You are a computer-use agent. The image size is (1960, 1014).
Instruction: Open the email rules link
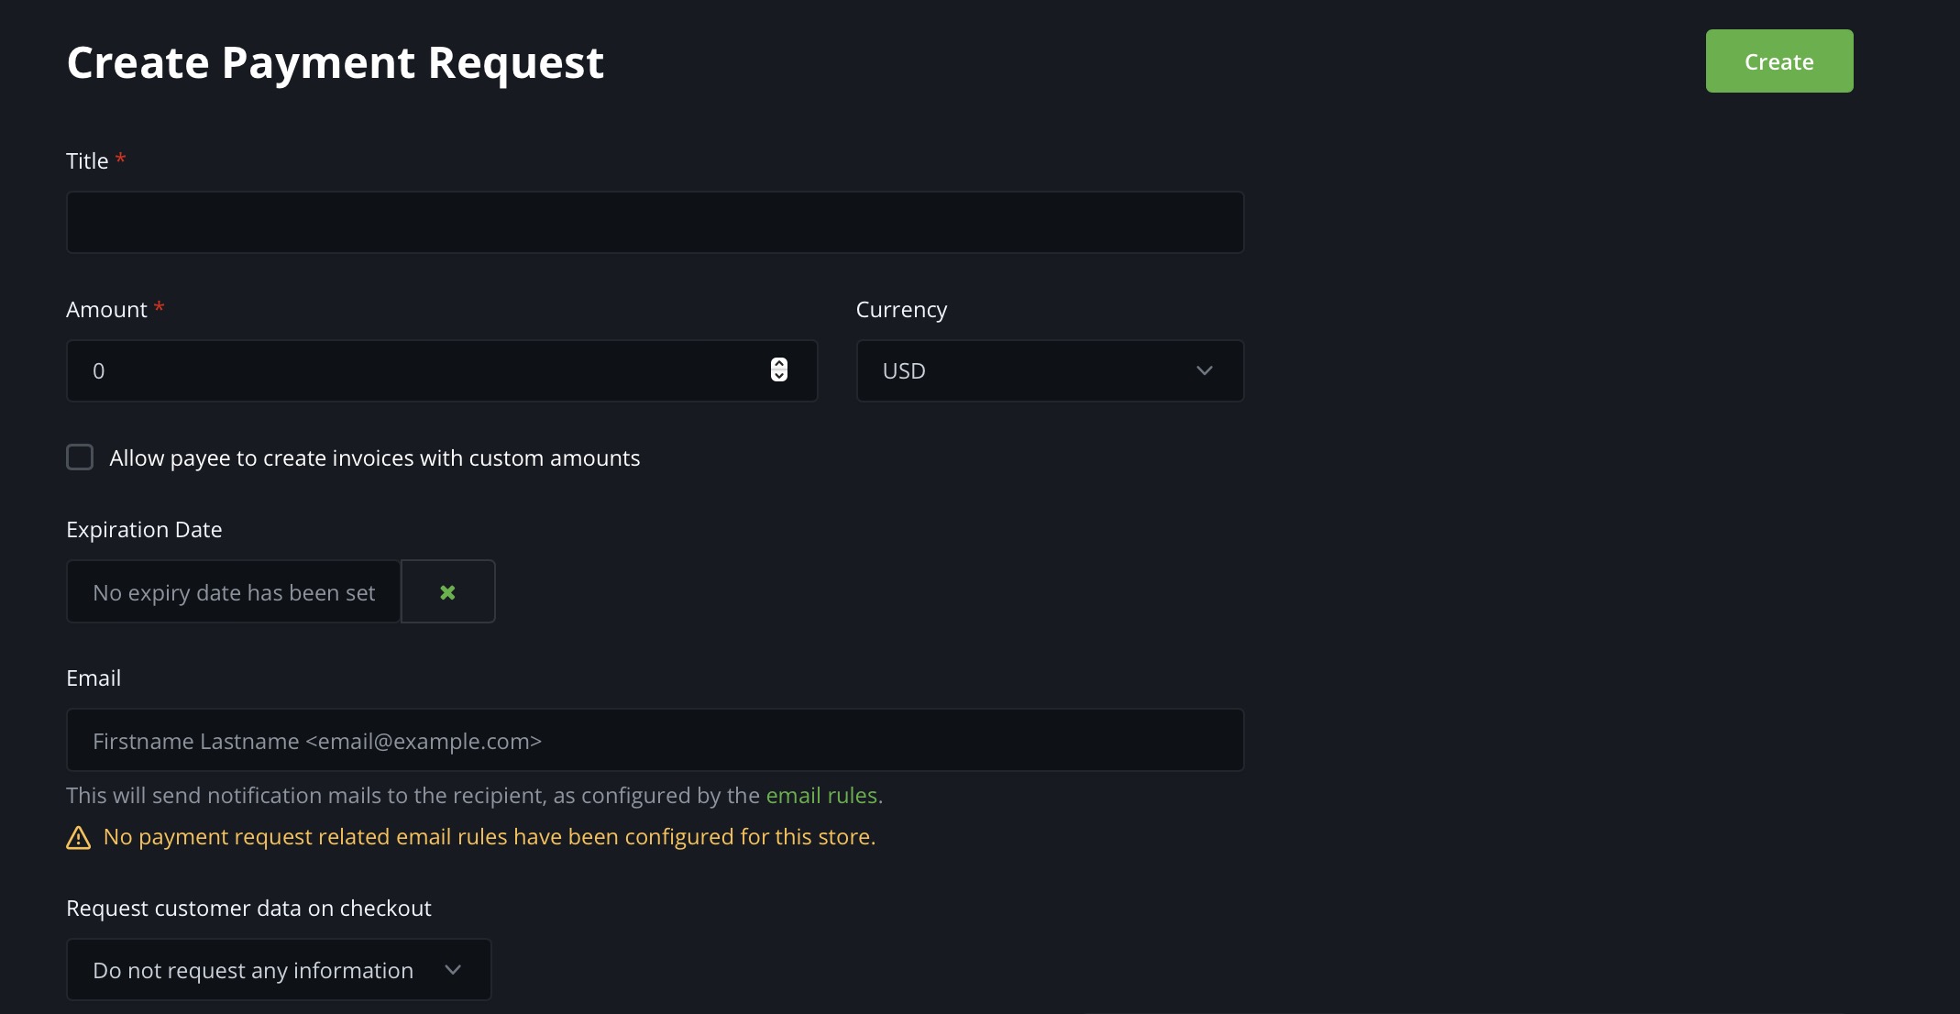tap(822, 795)
